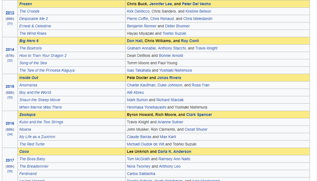This screenshot has height=181, width=317.
Task: Open Darla K. Anderson's page
Action: [175, 151]
